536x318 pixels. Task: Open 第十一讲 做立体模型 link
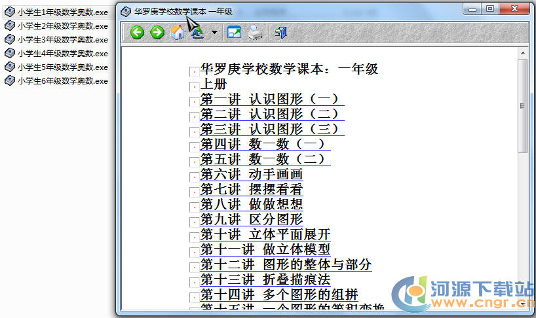[265, 249]
